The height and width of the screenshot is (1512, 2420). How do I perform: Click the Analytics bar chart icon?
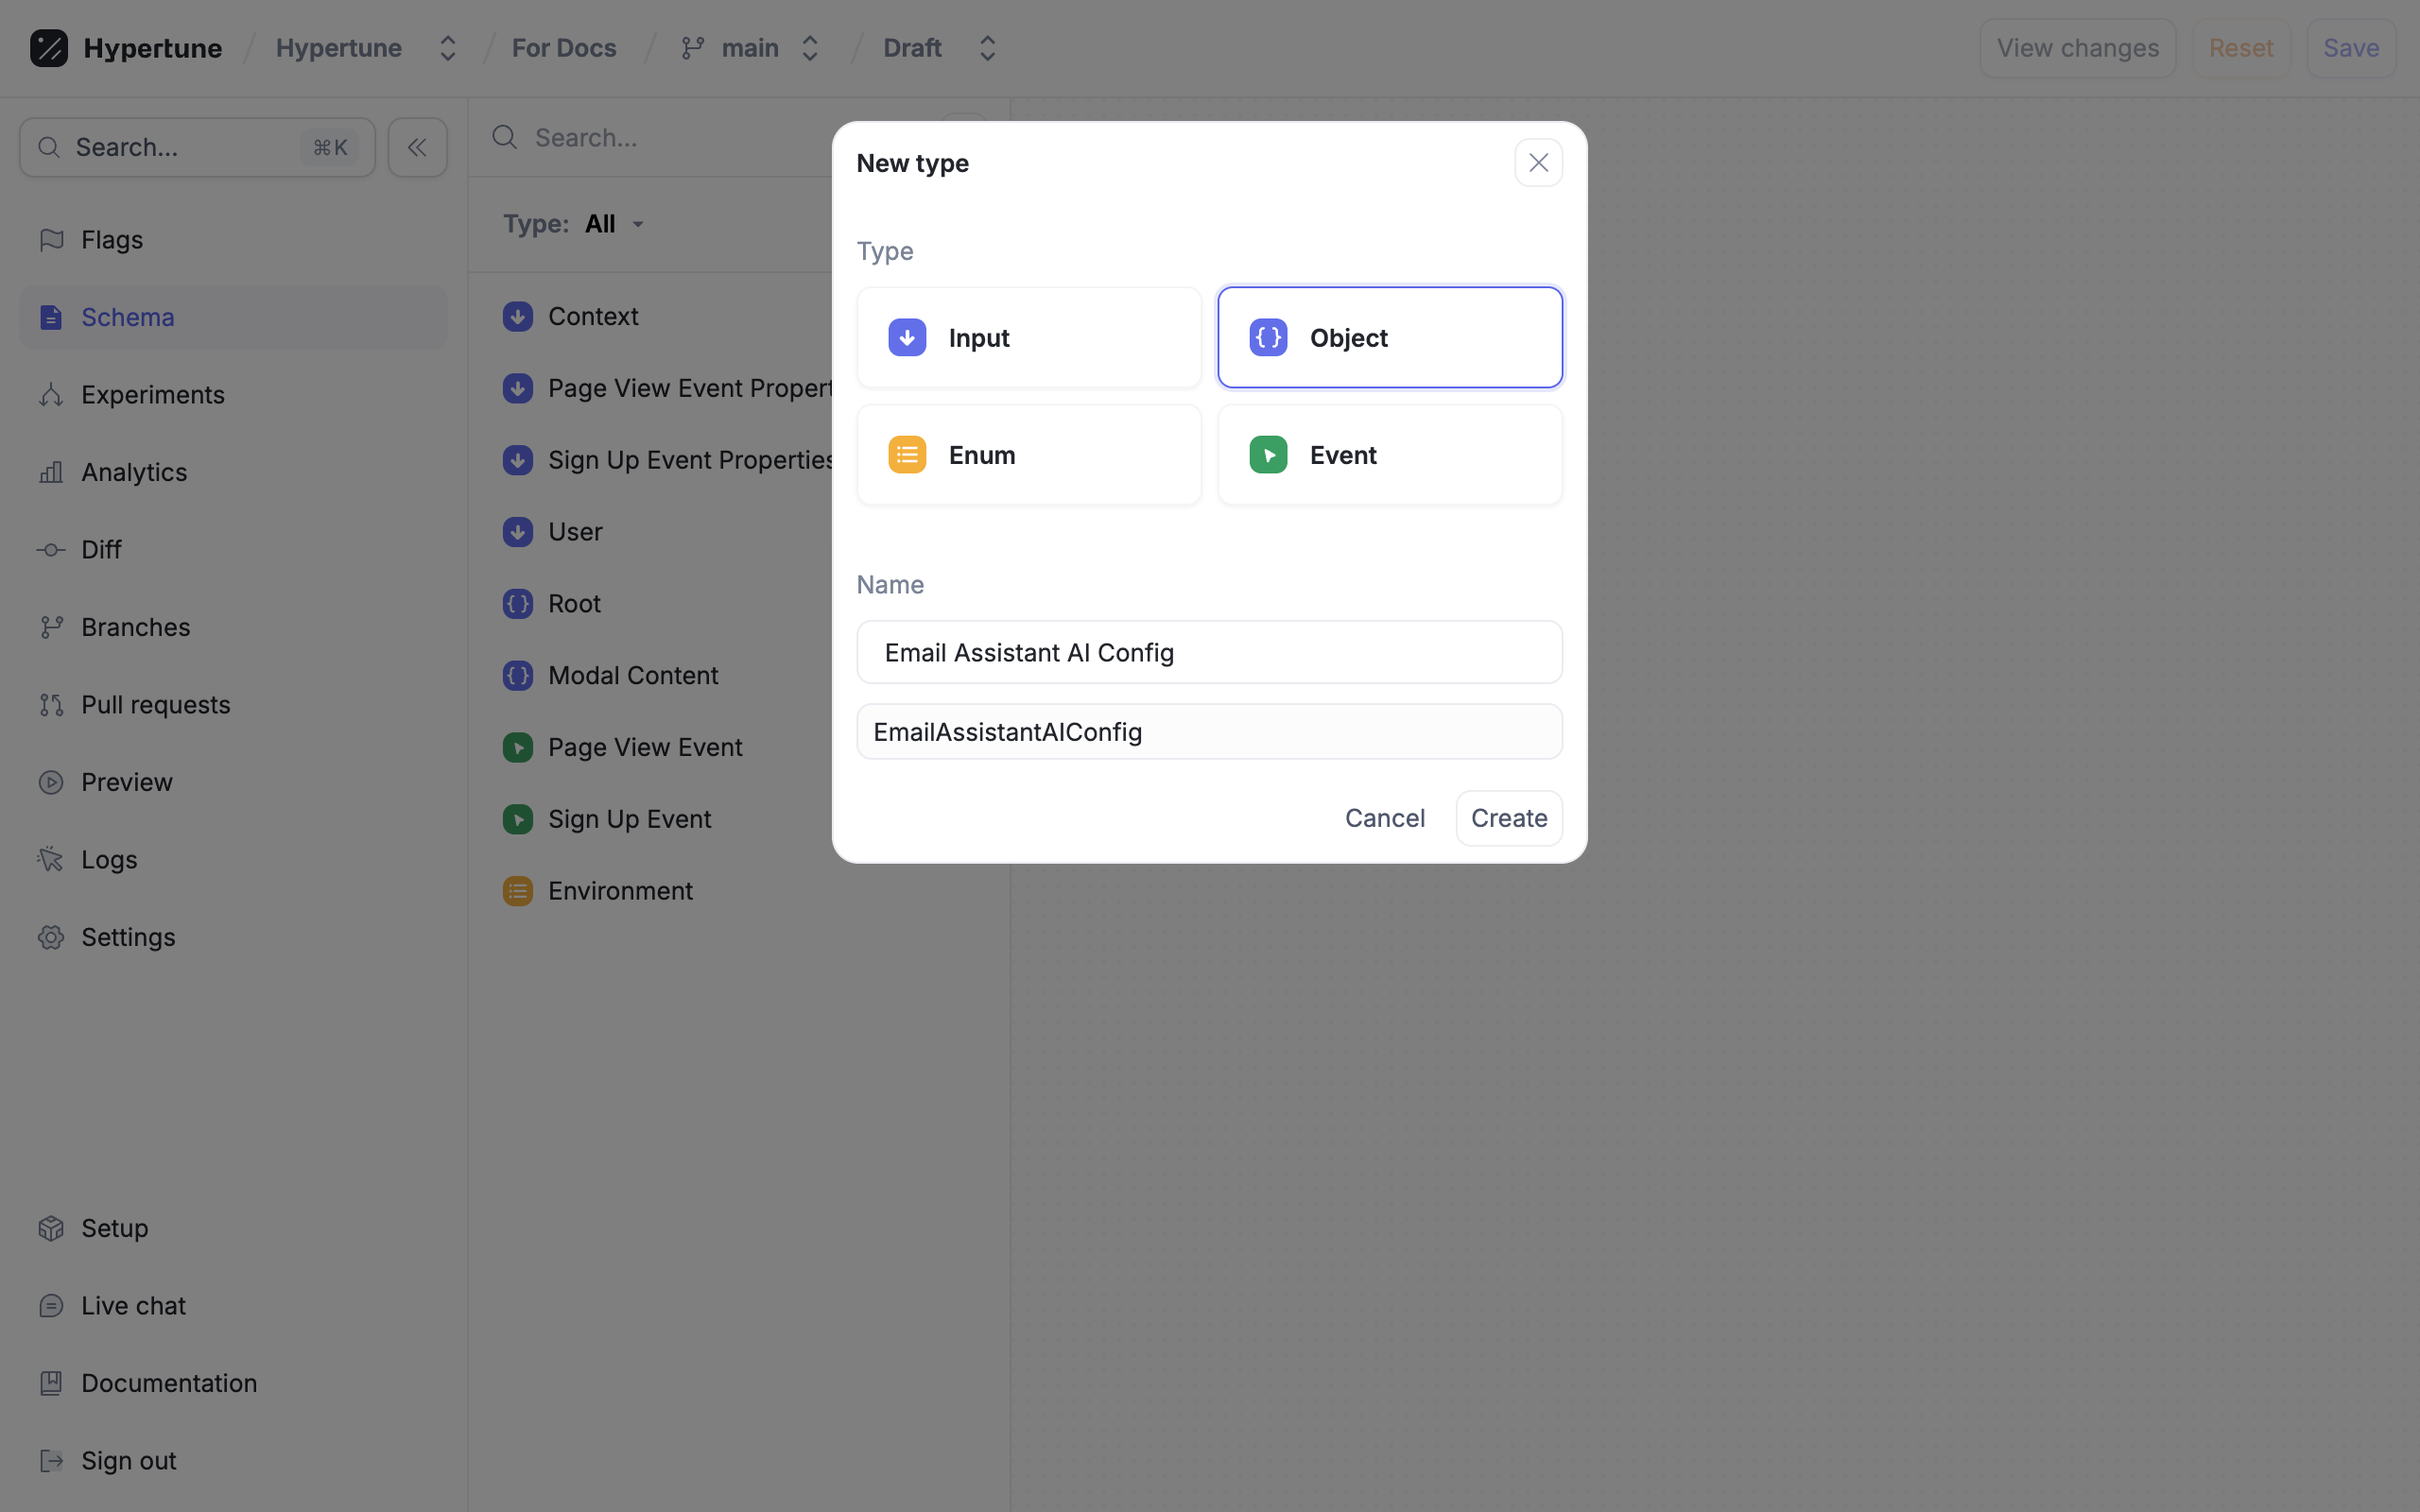[51, 472]
